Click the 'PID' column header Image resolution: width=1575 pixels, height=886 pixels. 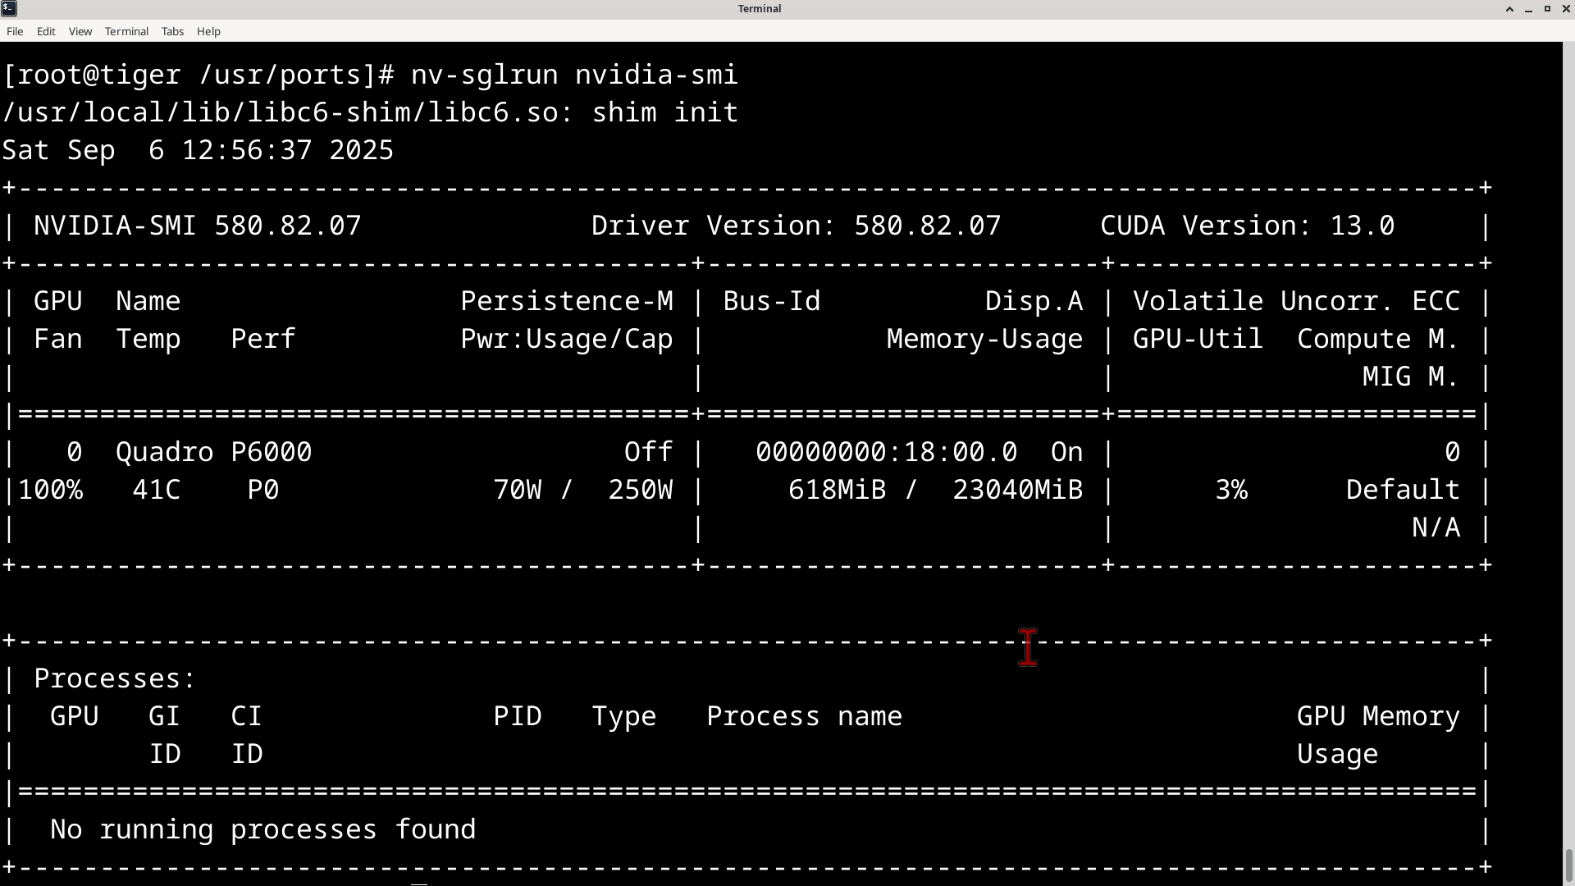click(x=517, y=716)
